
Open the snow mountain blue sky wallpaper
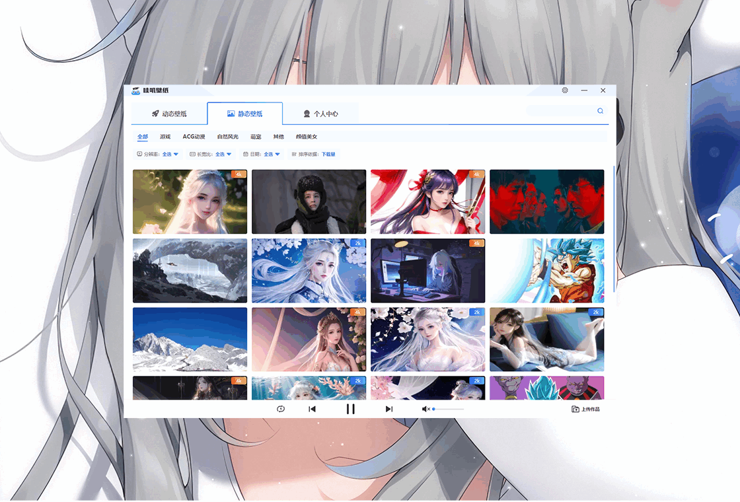coord(190,340)
